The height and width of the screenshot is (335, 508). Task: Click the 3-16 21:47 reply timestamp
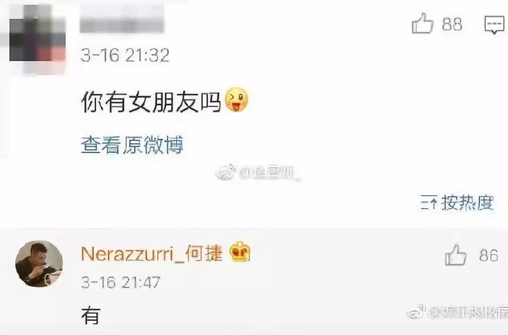[x=120, y=282]
